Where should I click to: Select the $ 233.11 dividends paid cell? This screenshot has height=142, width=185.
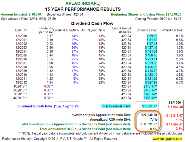coord(151,59)
